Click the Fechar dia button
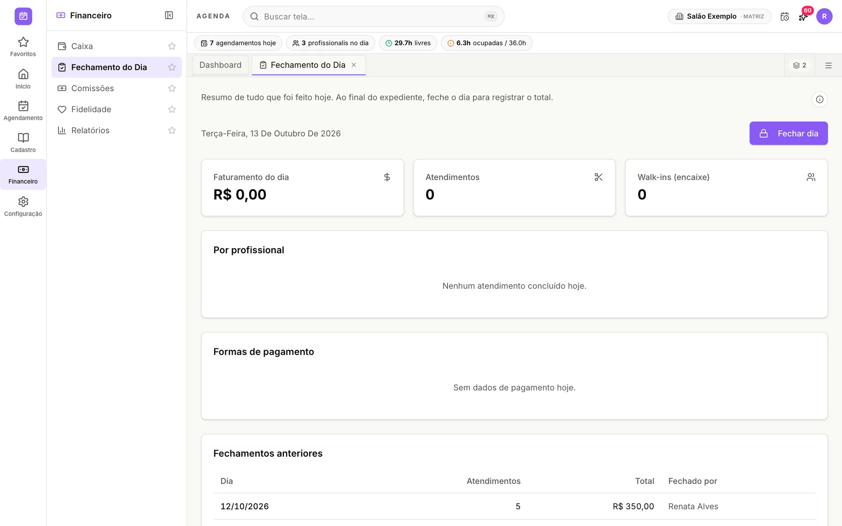Image resolution: width=842 pixels, height=526 pixels. (788, 133)
